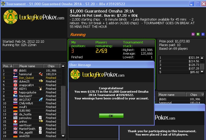Select player row ChillyWilly8
The image size is (206, 140).
[x=32, y=103]
